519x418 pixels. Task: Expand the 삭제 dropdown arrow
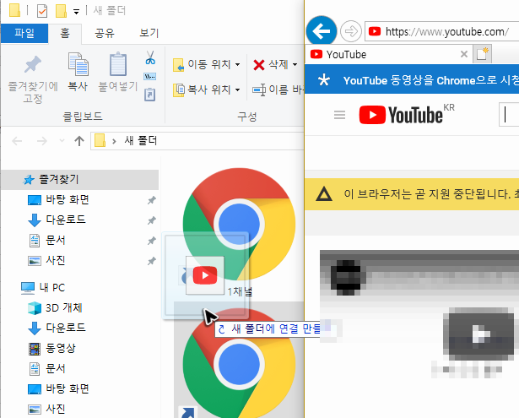pyautogui.click(x=295, y=64)
